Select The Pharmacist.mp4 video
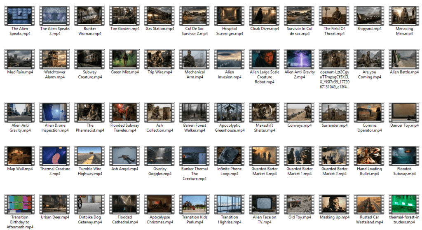The height and width of the screenshot is (230, 422). 90,113
